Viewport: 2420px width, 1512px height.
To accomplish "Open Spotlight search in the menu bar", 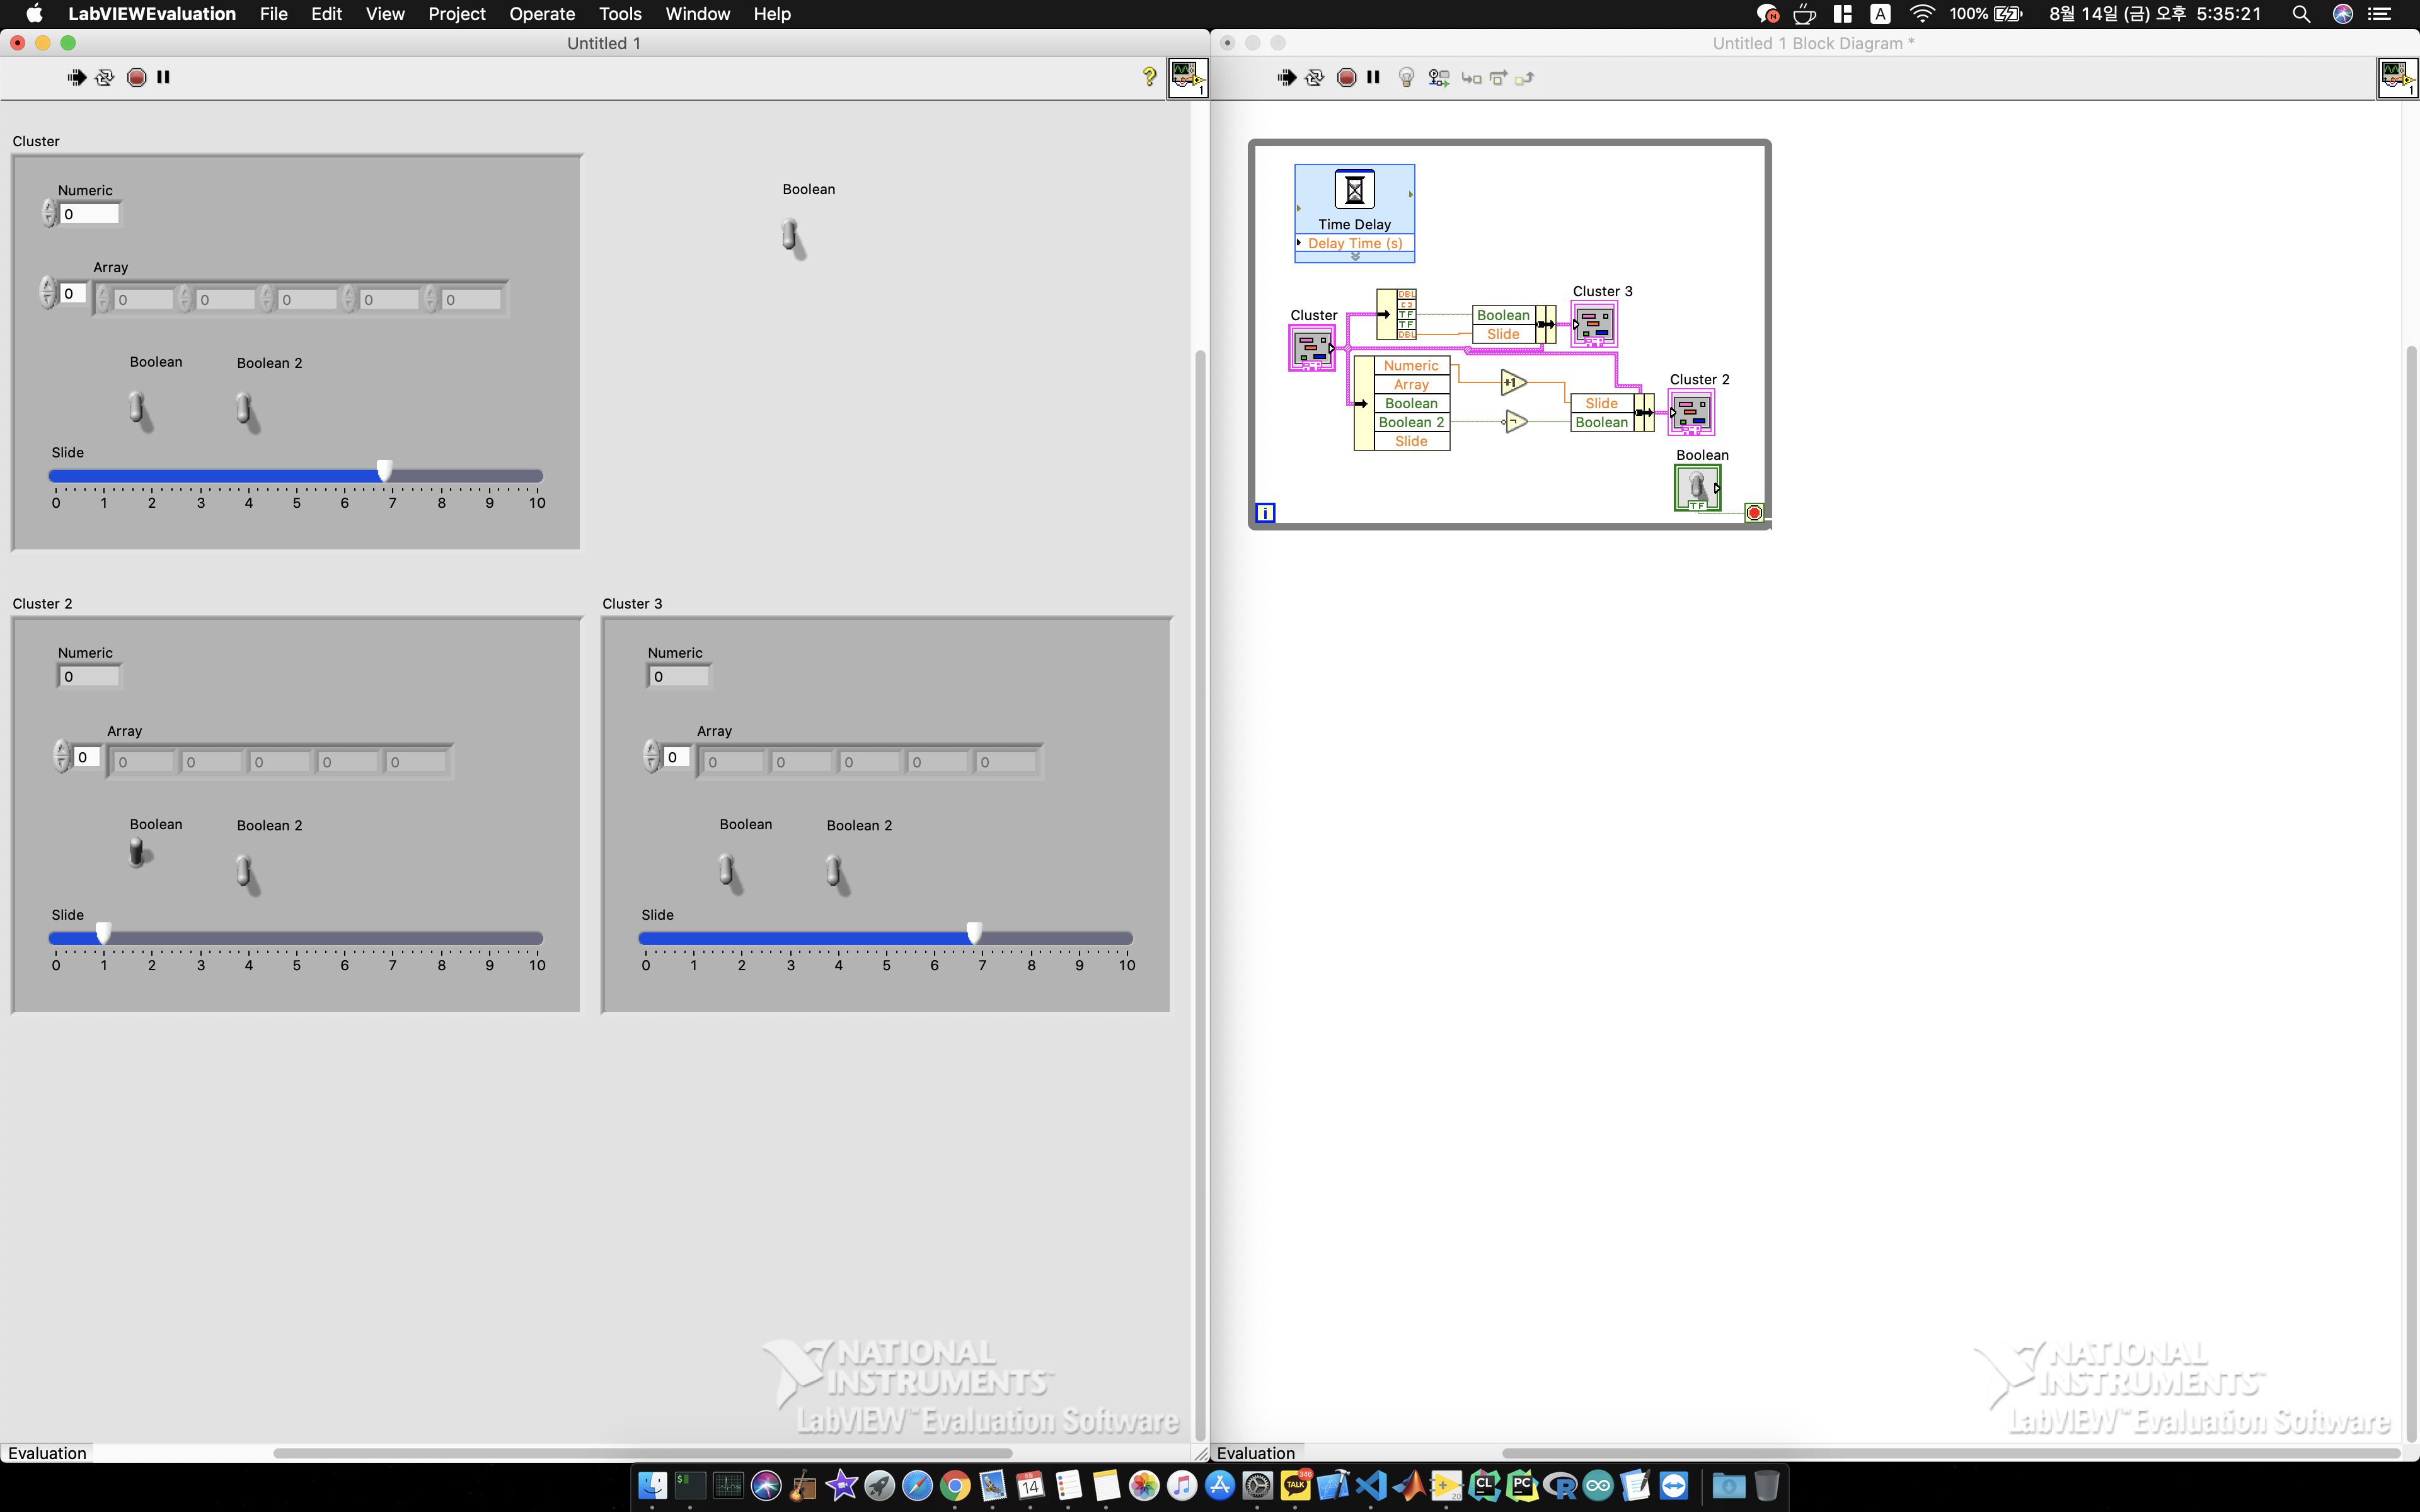I will (x=2301, y=14).
